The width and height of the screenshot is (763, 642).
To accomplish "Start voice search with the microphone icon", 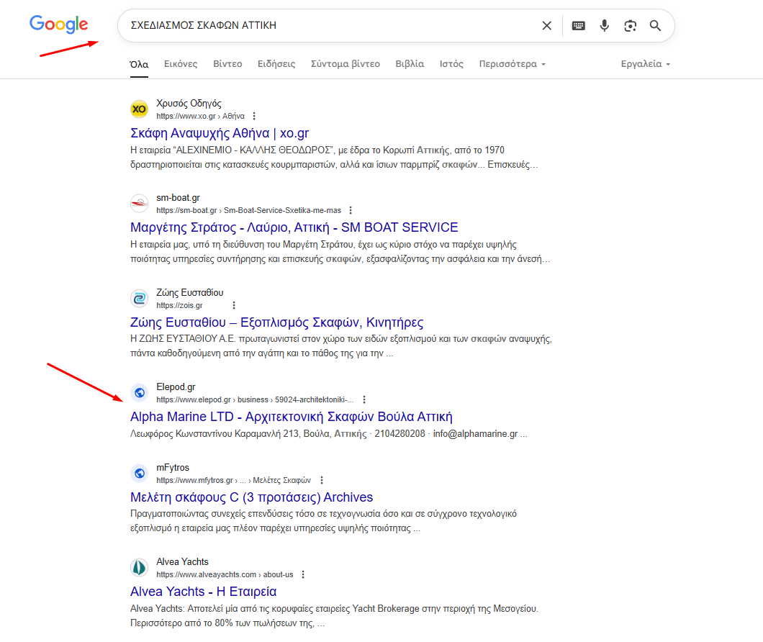I will (605, 25).
